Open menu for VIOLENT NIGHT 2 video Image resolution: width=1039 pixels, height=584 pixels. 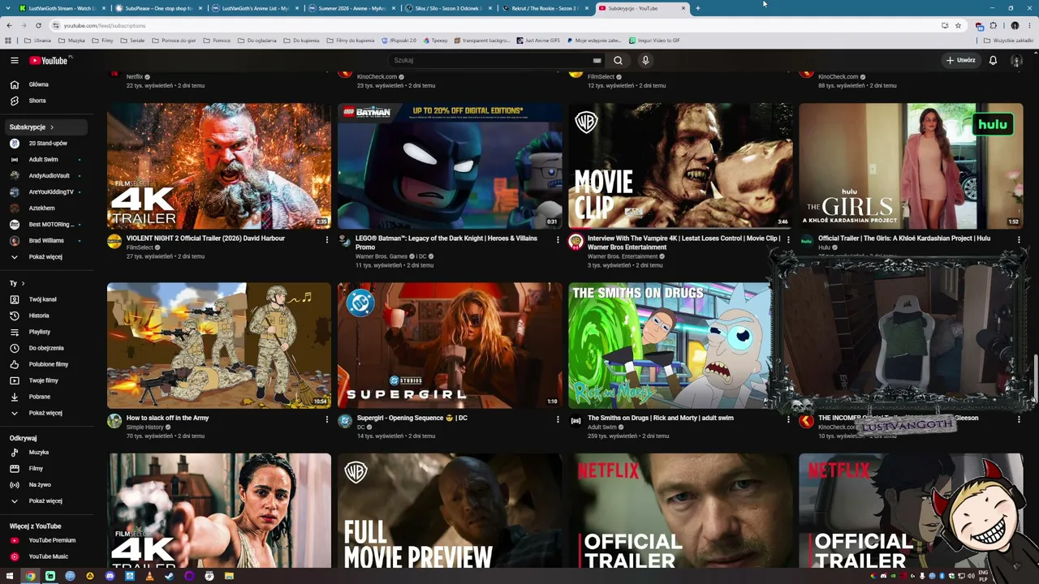(327, 239)
